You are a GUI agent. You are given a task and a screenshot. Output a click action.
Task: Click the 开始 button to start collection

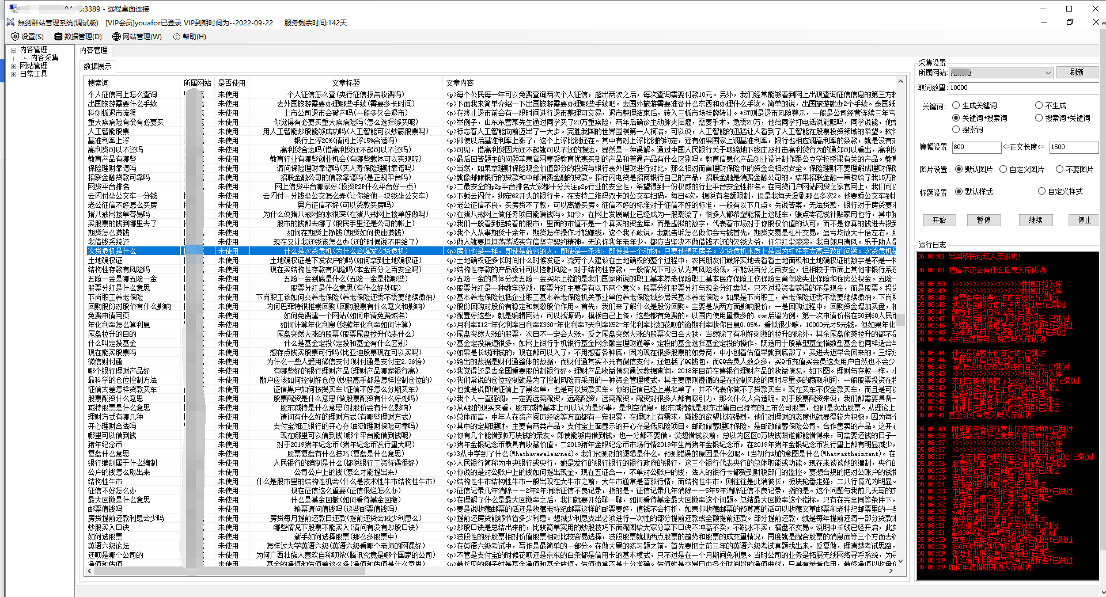pos(940,220)
